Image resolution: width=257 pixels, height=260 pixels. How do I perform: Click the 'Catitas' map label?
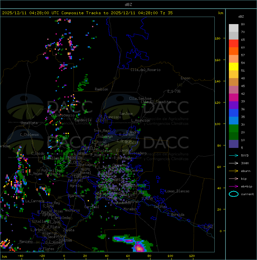(160, 207)
